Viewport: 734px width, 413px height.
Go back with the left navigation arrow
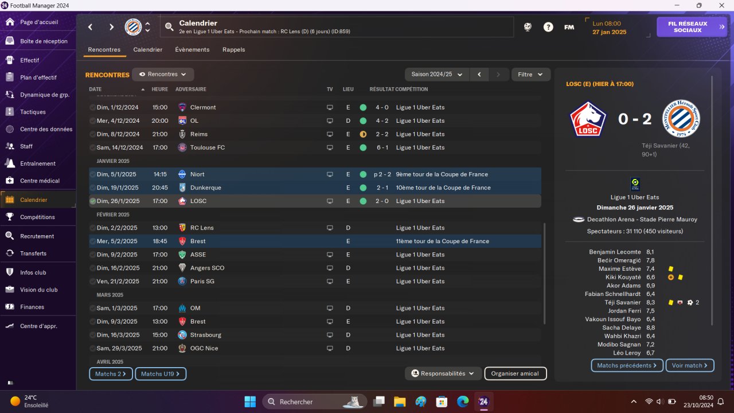[90, 27]
